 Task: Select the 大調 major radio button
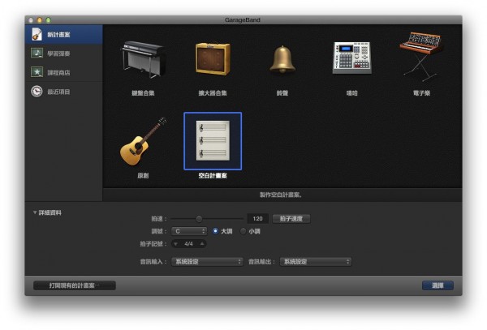click(216, 231)
